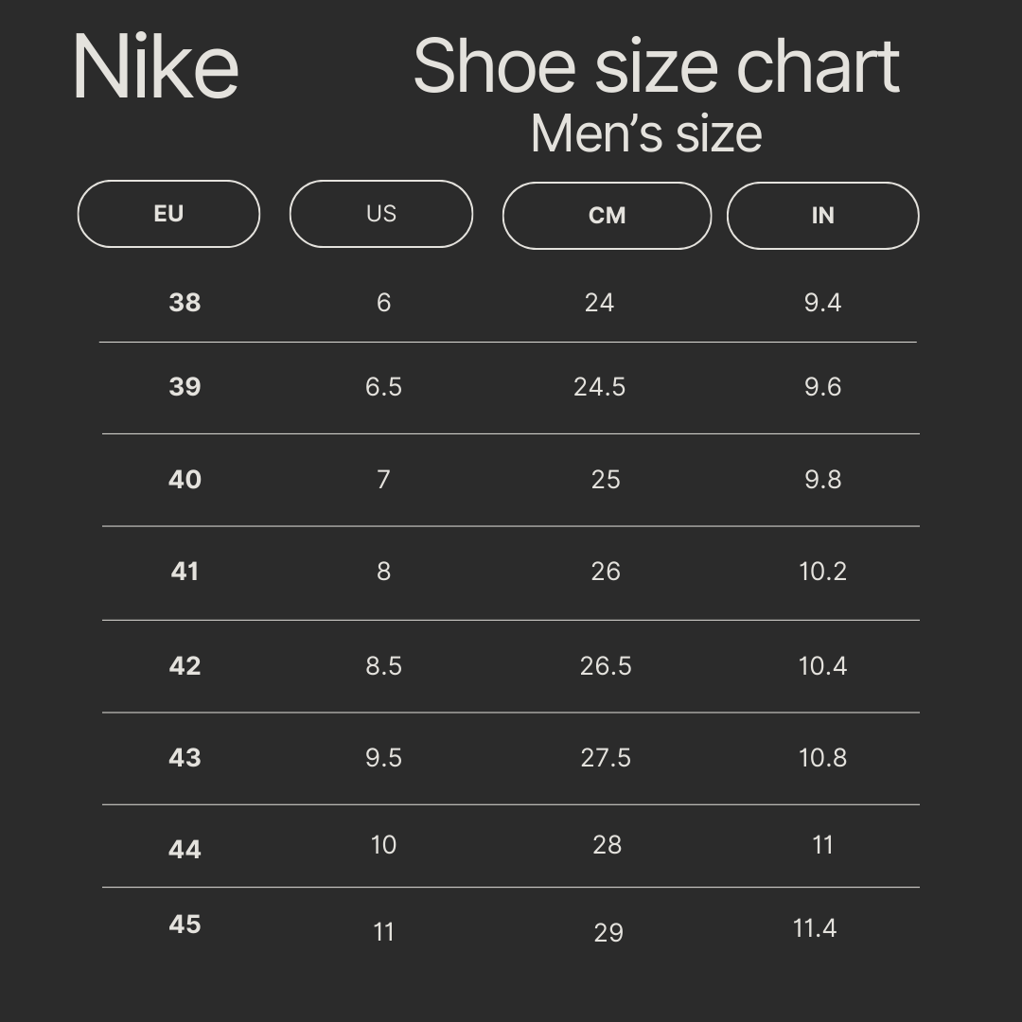Click EU size 41 row label
1022x1022 pixels.
(185, 572)
